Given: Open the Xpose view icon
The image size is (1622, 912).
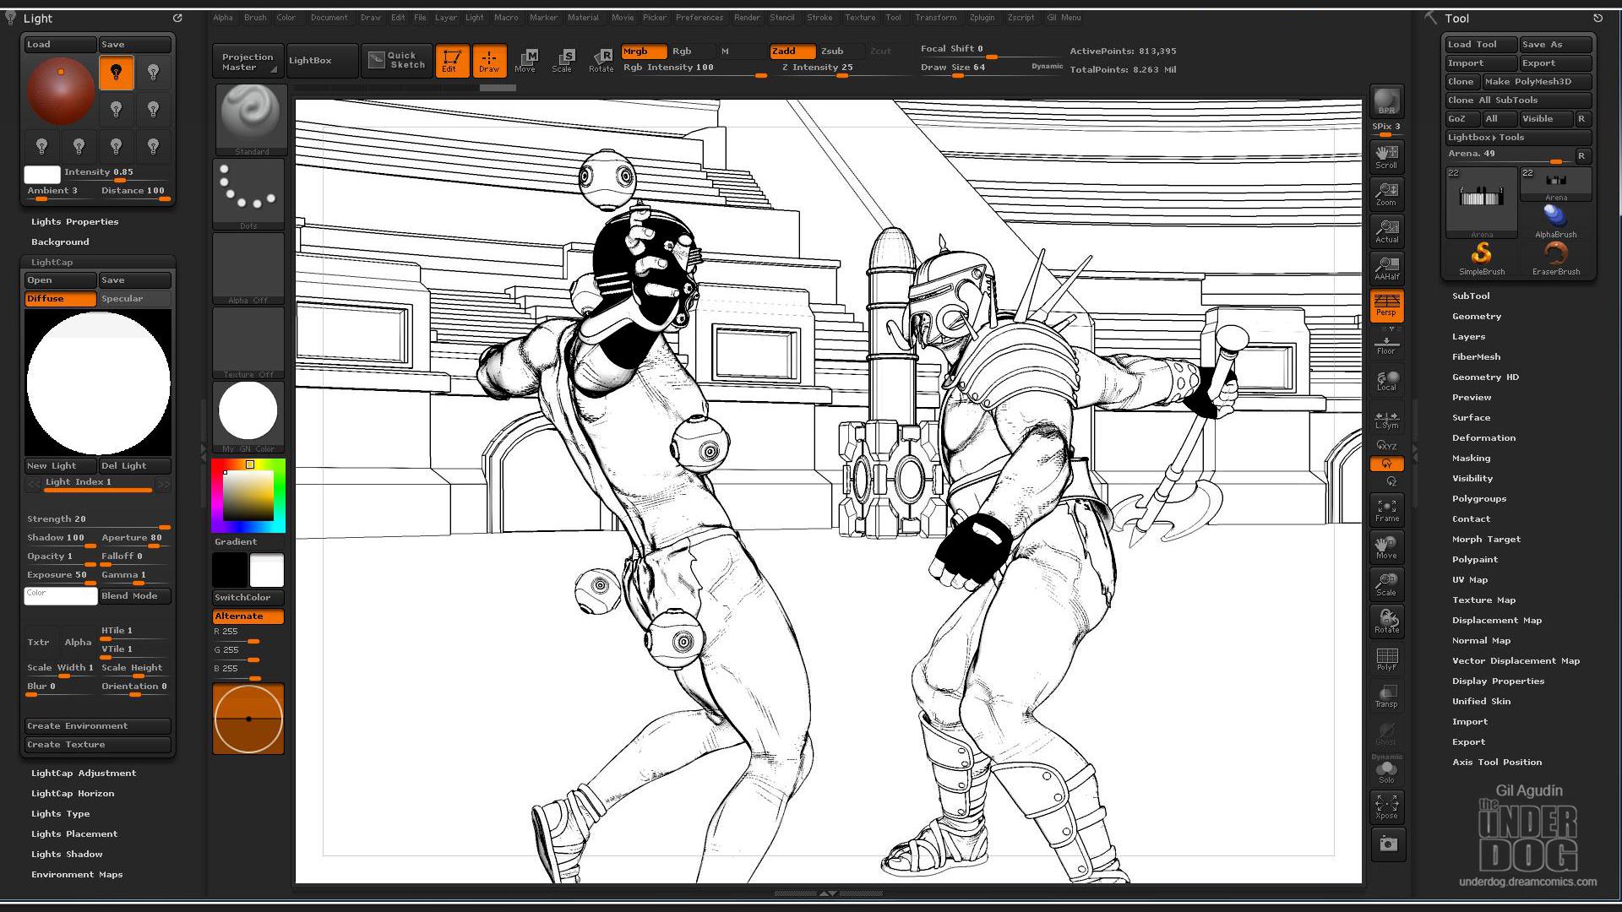Looking at the screenshot, I should tap(1386, 806).
